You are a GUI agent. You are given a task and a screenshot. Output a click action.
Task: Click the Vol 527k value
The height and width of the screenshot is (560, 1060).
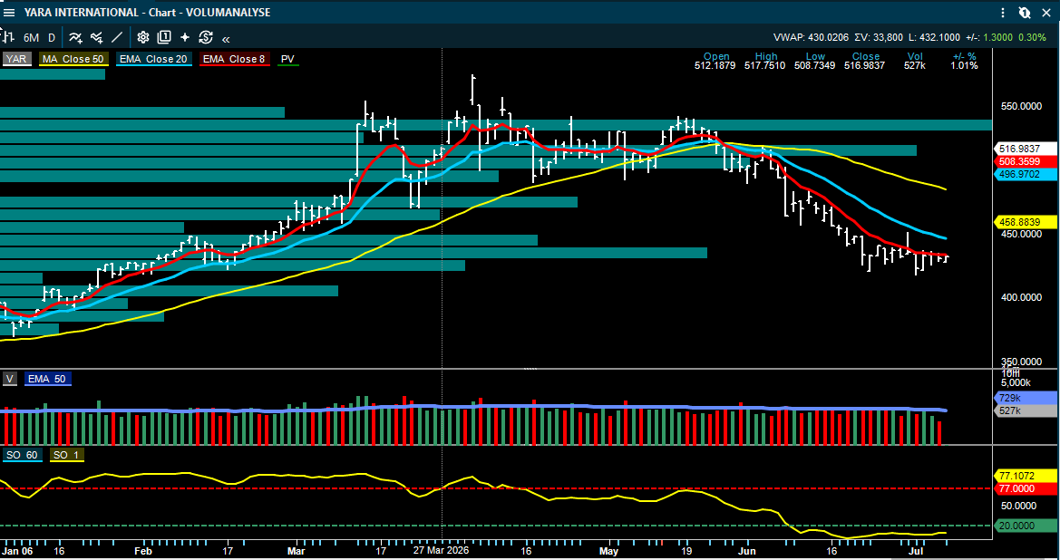[x=915, y=65]
